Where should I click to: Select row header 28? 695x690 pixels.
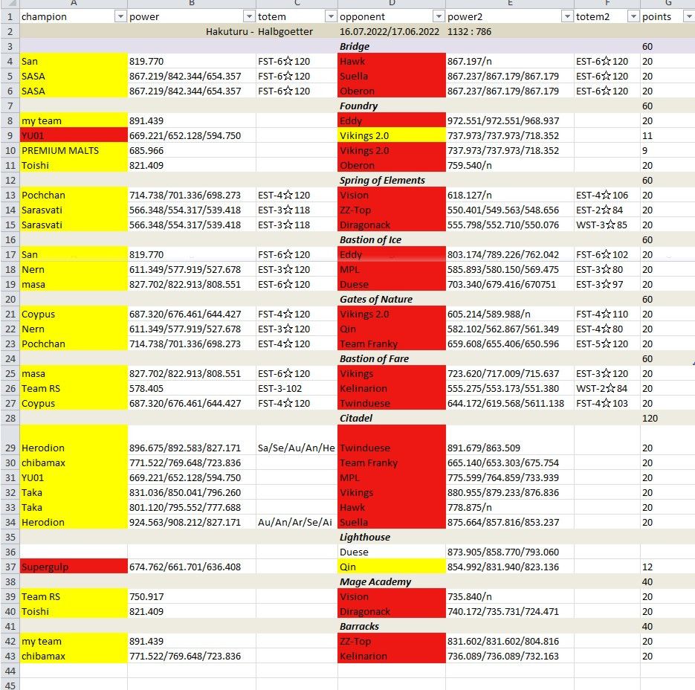(x=10, y=418)
